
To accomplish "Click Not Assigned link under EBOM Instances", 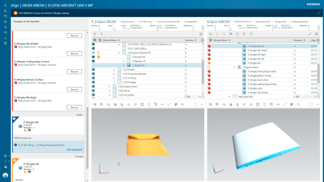I will tap(74, 149).
